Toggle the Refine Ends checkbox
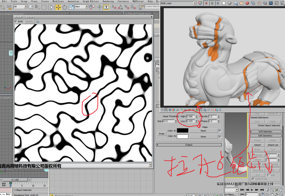285x196 pixels. [253, 179]
